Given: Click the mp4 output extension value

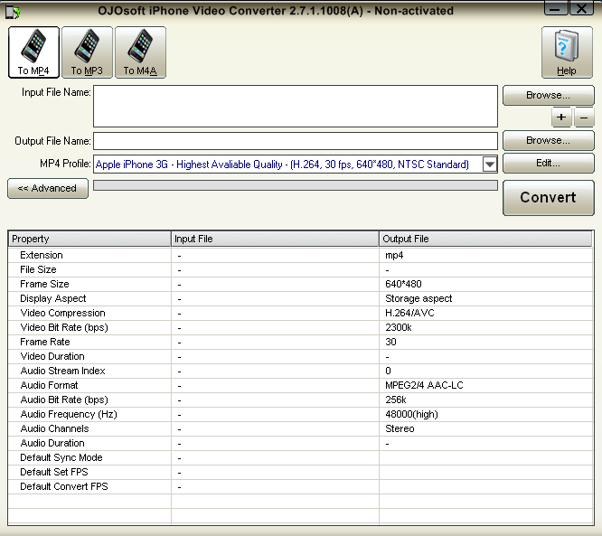Looking at the screenshot, I should [x=394, y=256].
